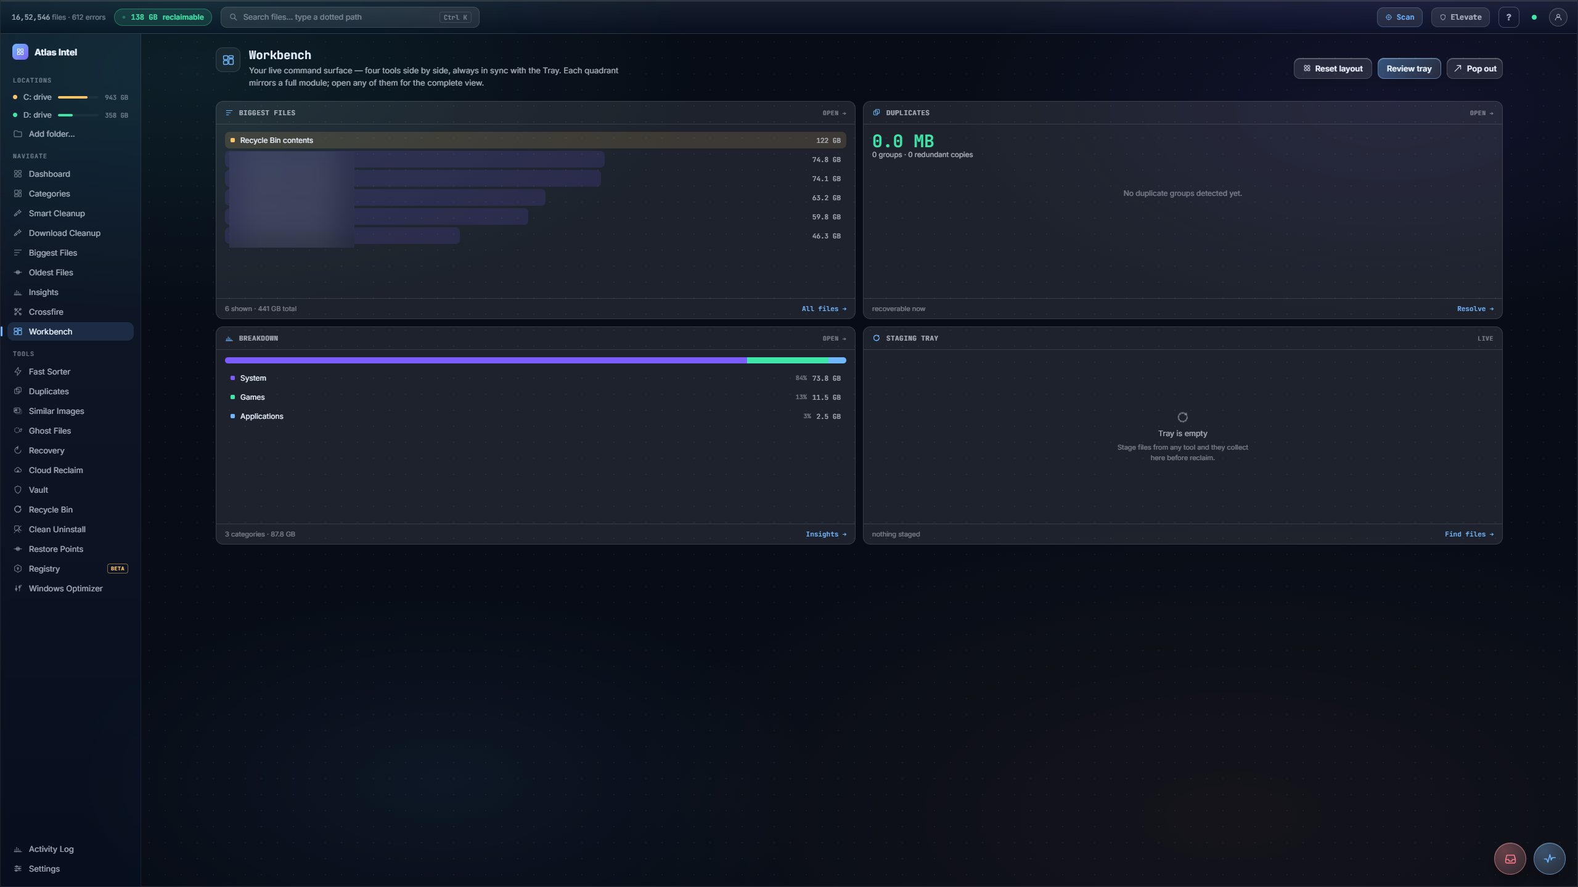Click the Resolve link
Screen dimensions: 1578x887
tap(1475, 309)
